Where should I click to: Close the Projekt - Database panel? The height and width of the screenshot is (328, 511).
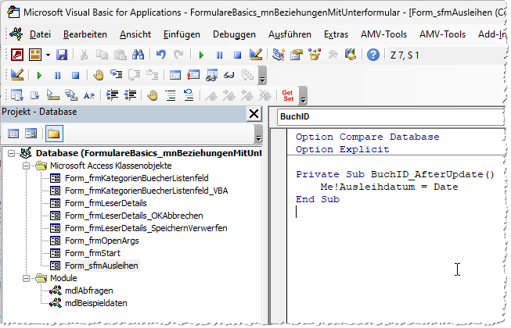253,112
